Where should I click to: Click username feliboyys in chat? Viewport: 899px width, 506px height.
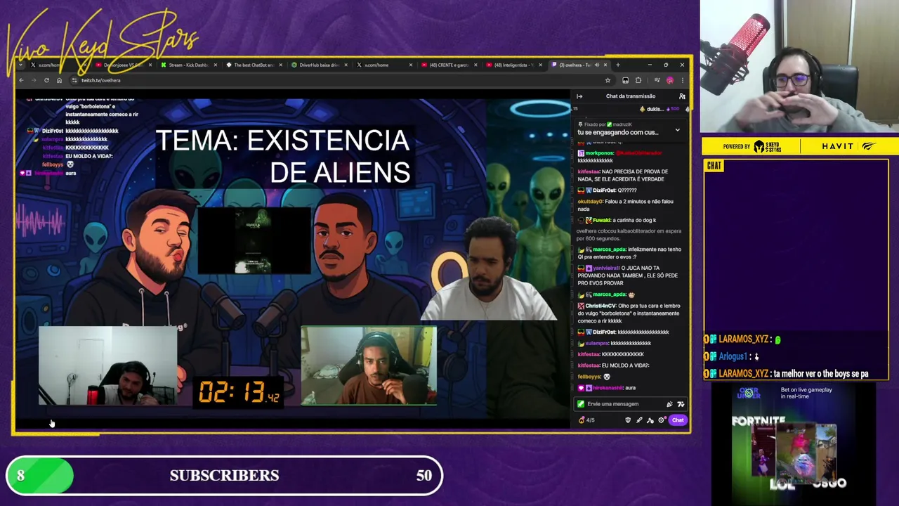point(589,377)
